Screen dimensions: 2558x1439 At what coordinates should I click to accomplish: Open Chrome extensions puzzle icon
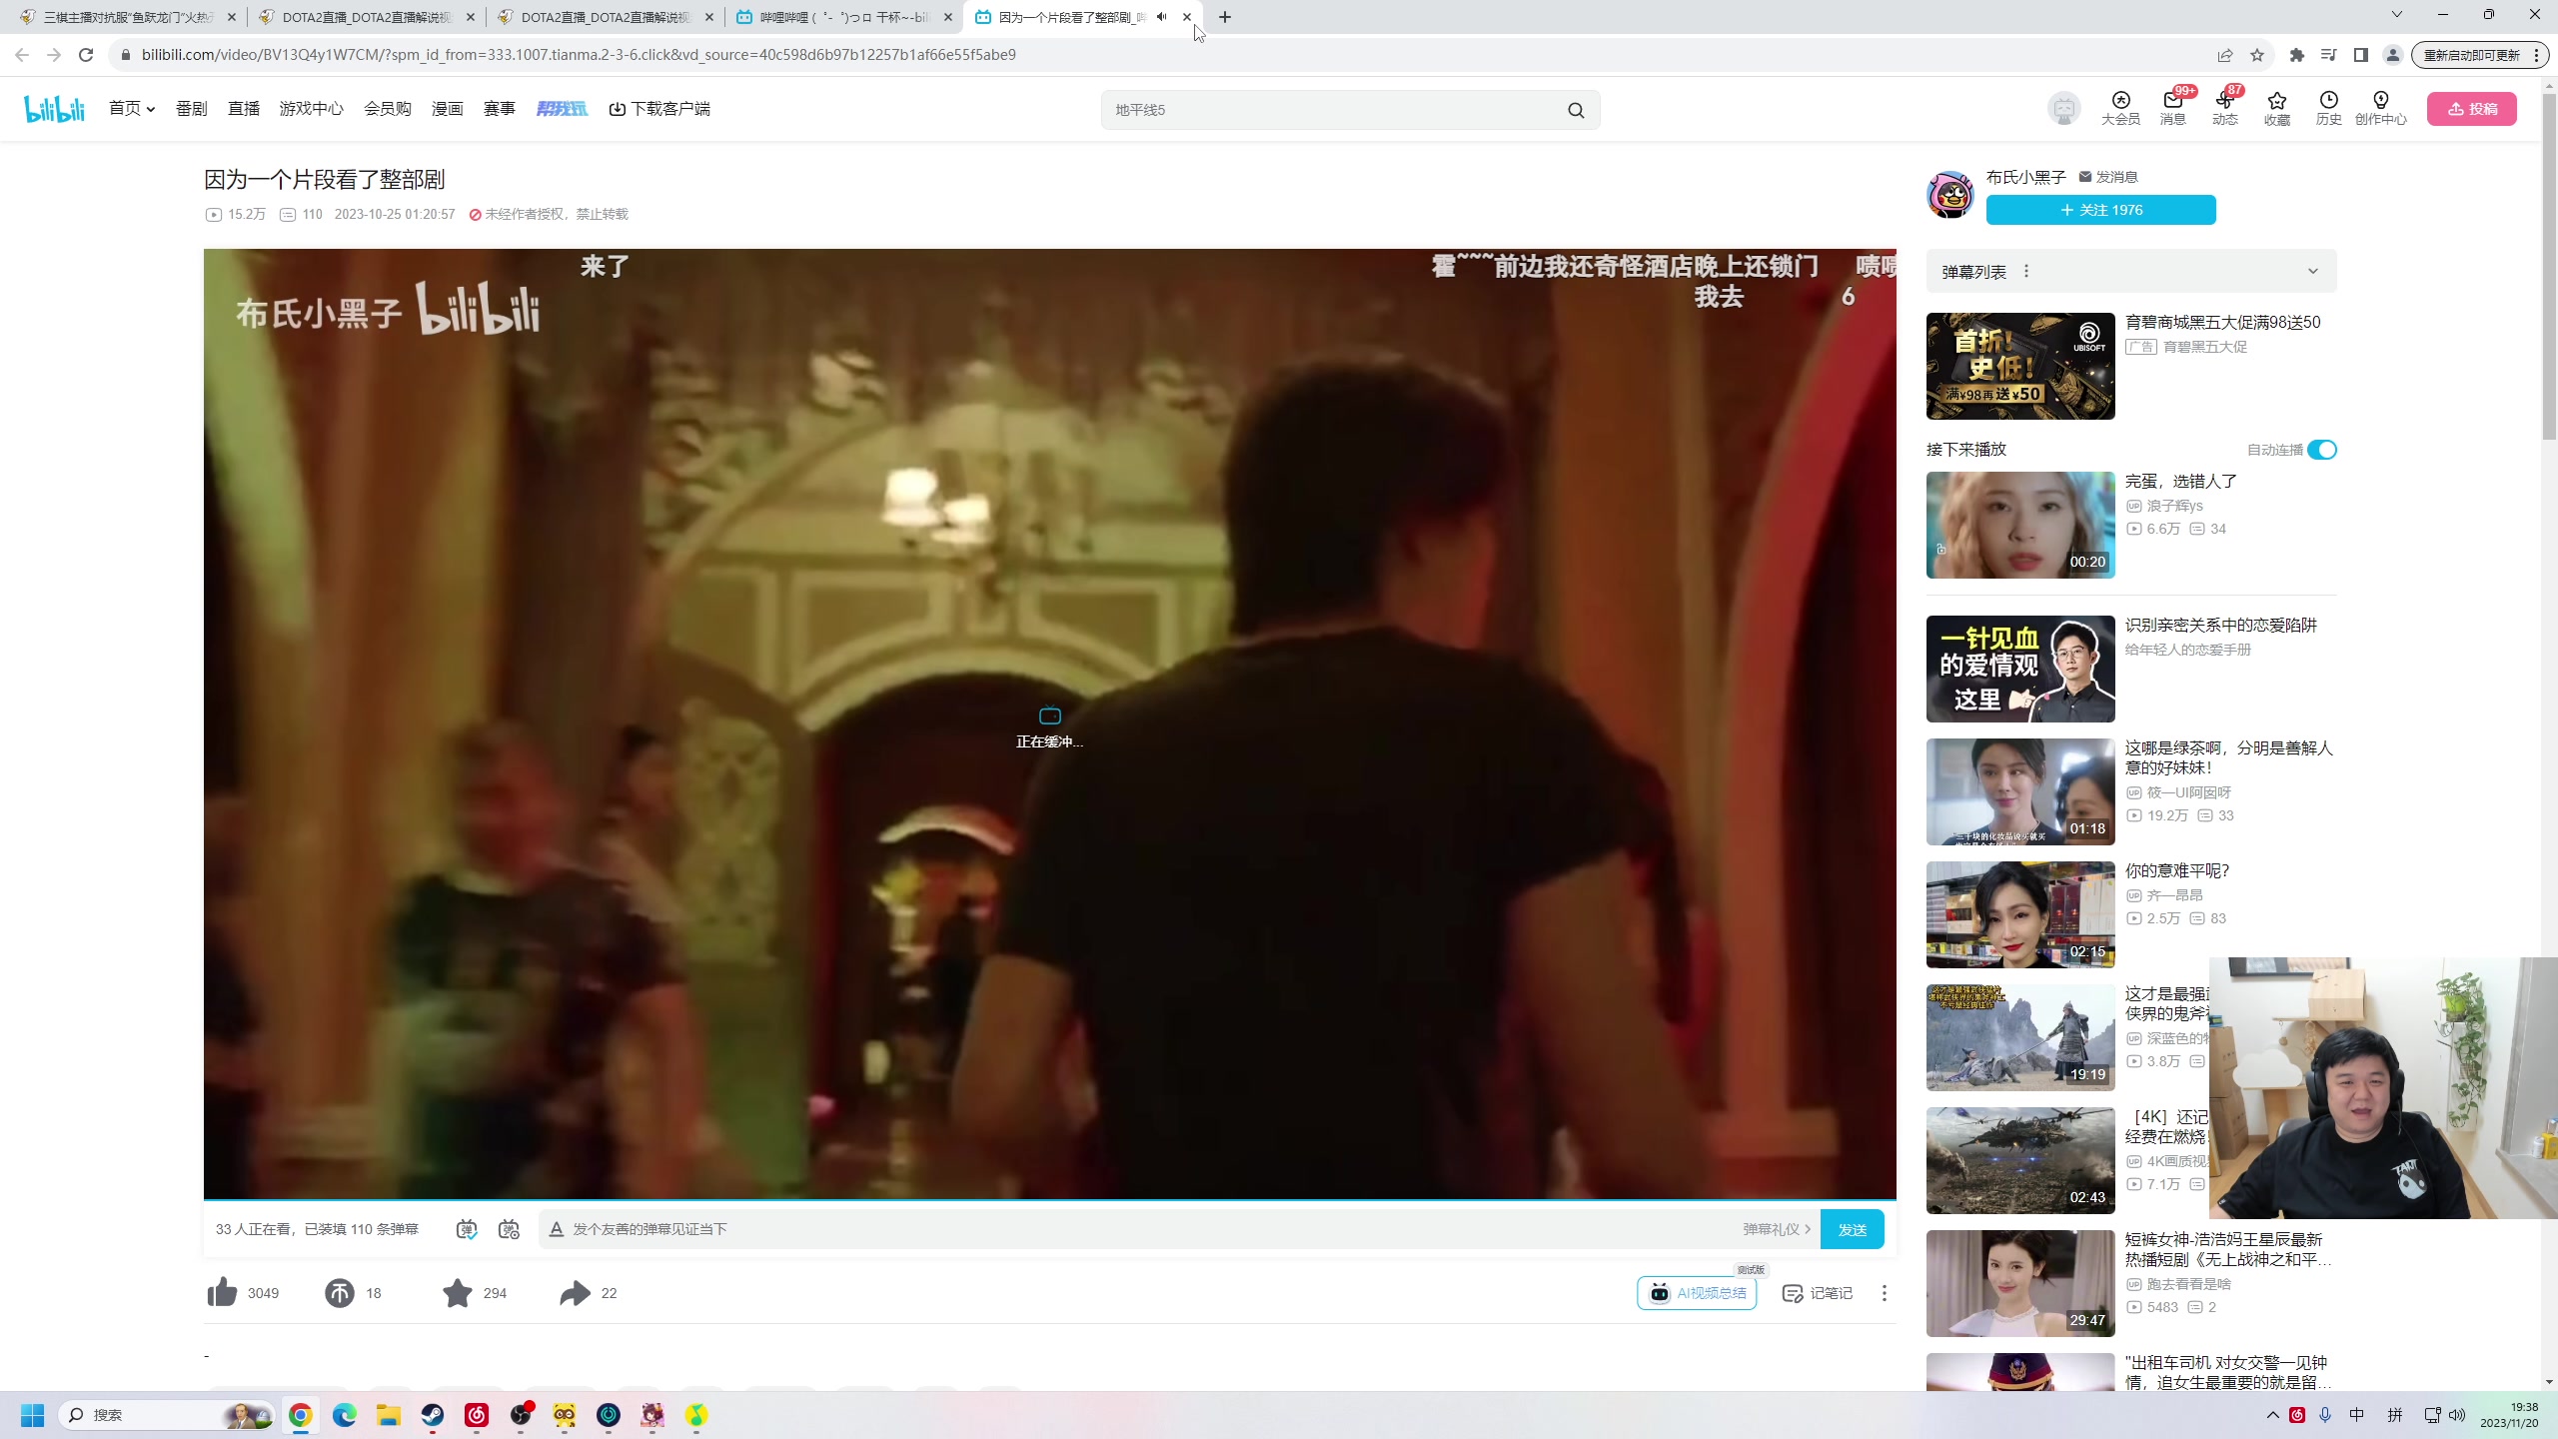tap(2297, 55)
